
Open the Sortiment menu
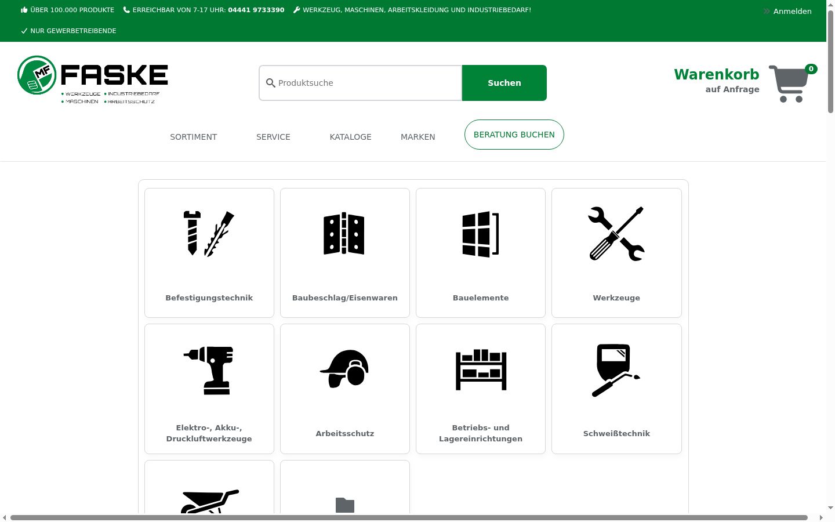pos(194,137)
